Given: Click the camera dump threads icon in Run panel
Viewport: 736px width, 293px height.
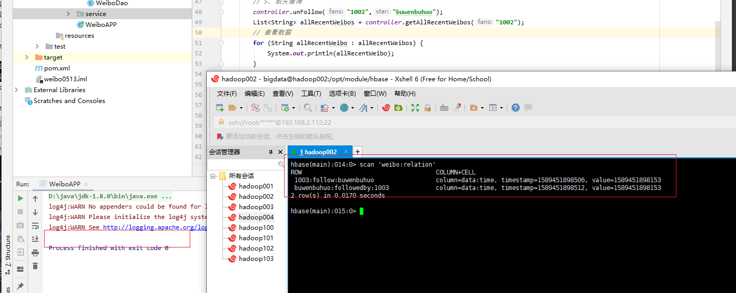Looking at the screenshot, I should tap(20, 225).
